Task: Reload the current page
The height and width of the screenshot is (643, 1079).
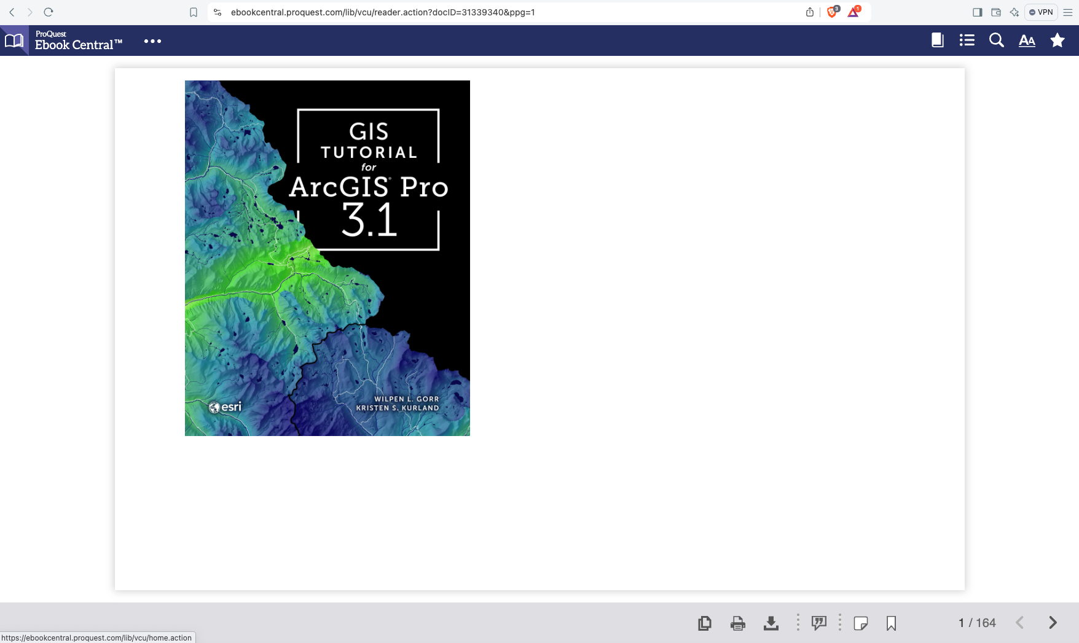Action: 49,12
